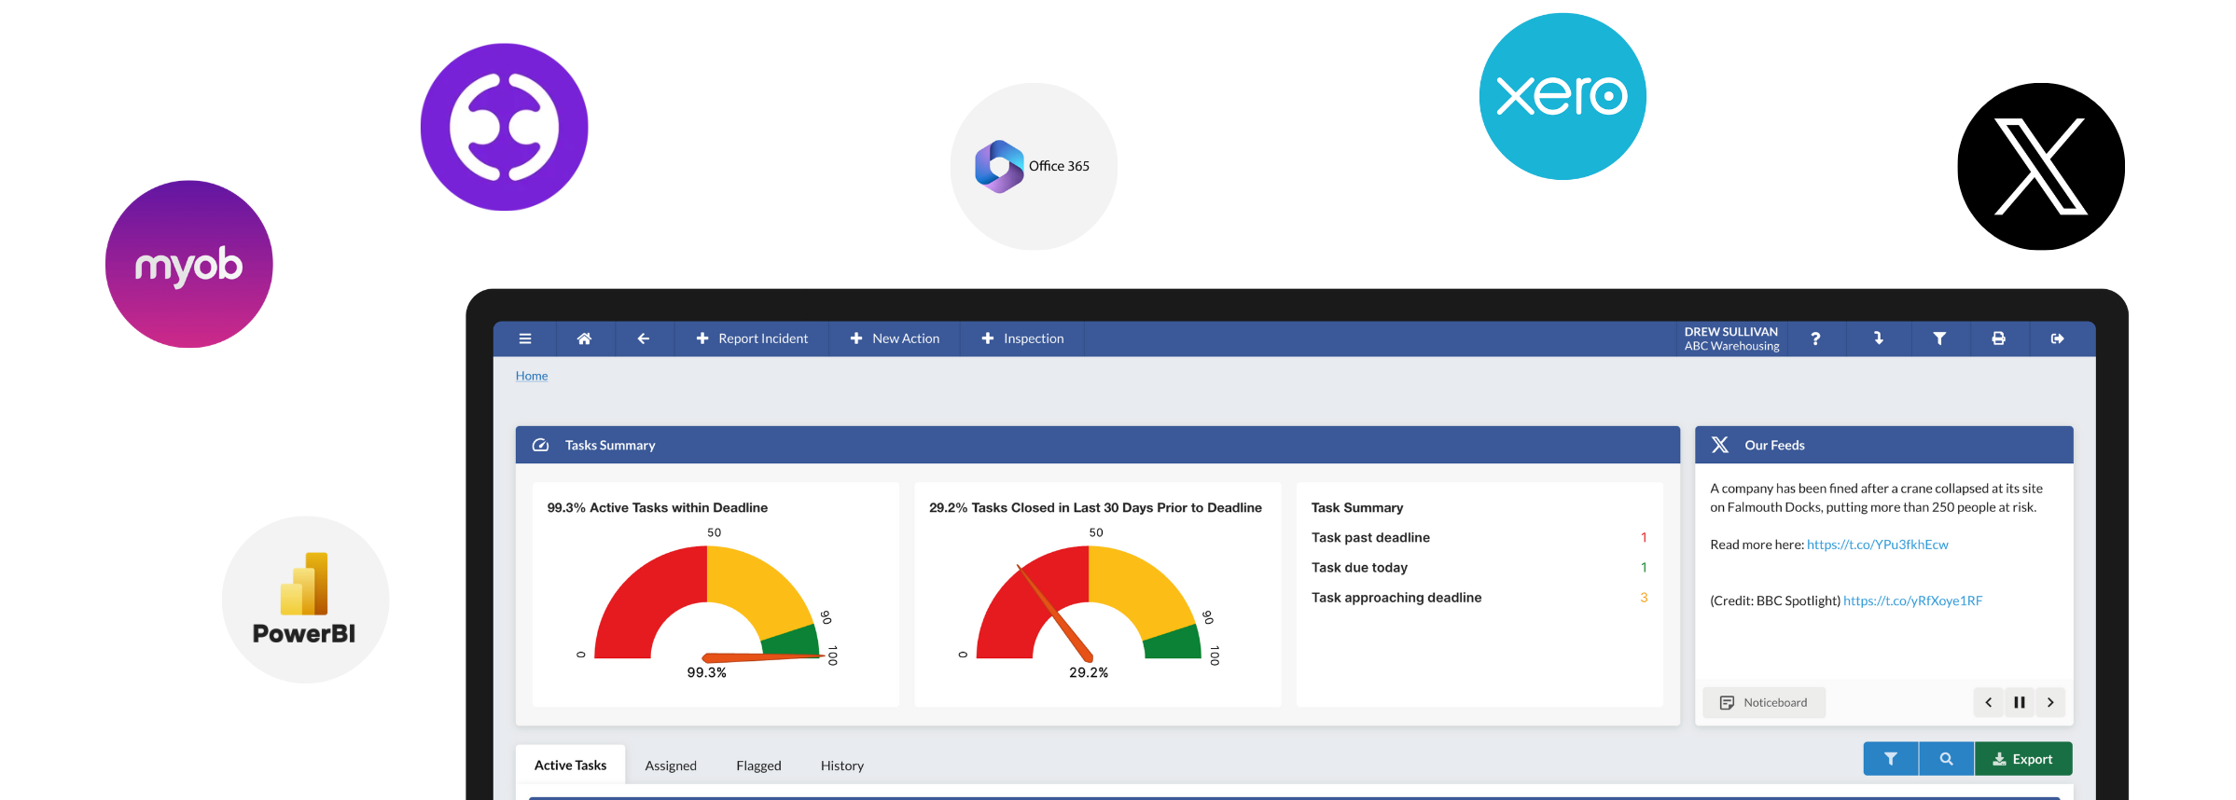Switch to the Assigned tab
Viewport: 2236px width, 800px height.
(671, 766)
